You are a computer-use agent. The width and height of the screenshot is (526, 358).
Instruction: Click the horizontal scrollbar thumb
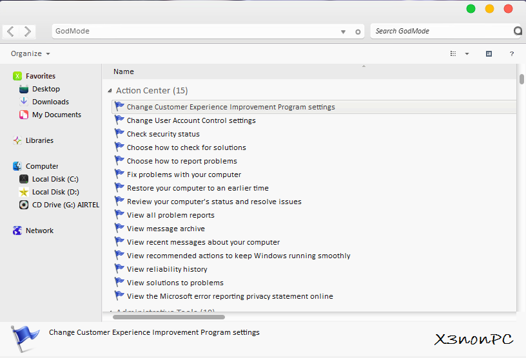[169, 317]
